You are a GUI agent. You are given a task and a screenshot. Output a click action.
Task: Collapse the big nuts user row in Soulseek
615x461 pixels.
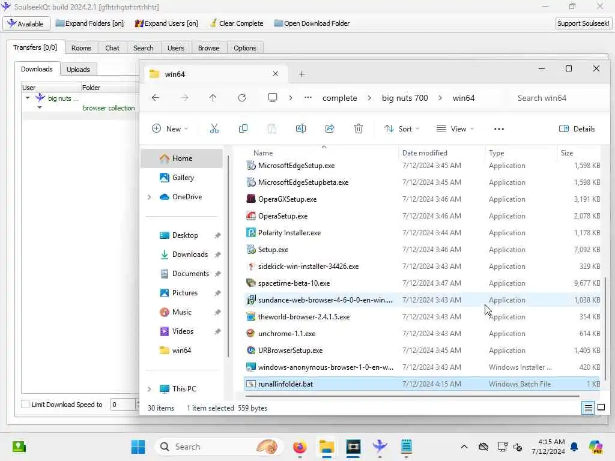(x=28, y=98)
